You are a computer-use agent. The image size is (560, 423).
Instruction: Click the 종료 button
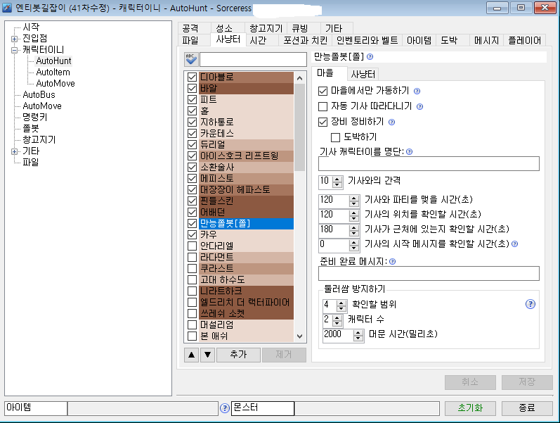[x=527, y=408]
